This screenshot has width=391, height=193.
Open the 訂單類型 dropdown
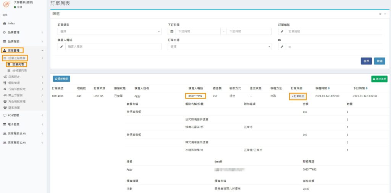(x=109, y=32)
